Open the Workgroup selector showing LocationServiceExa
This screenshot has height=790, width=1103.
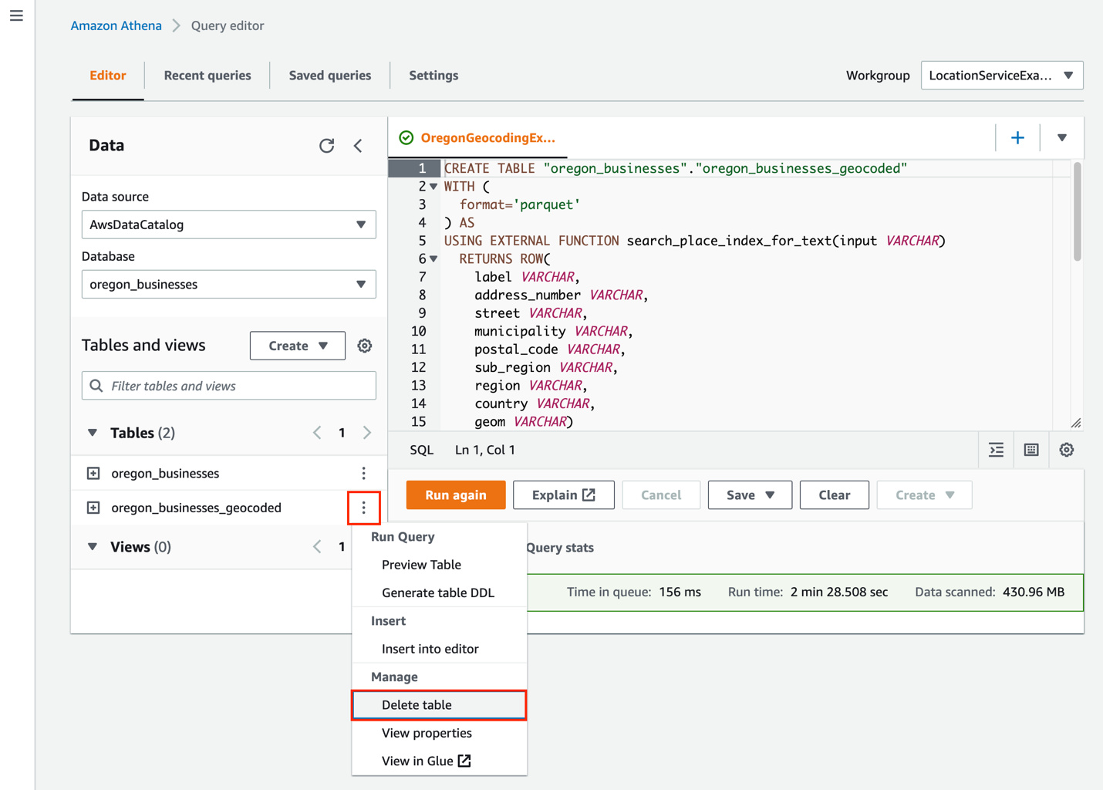(1001, 75)
